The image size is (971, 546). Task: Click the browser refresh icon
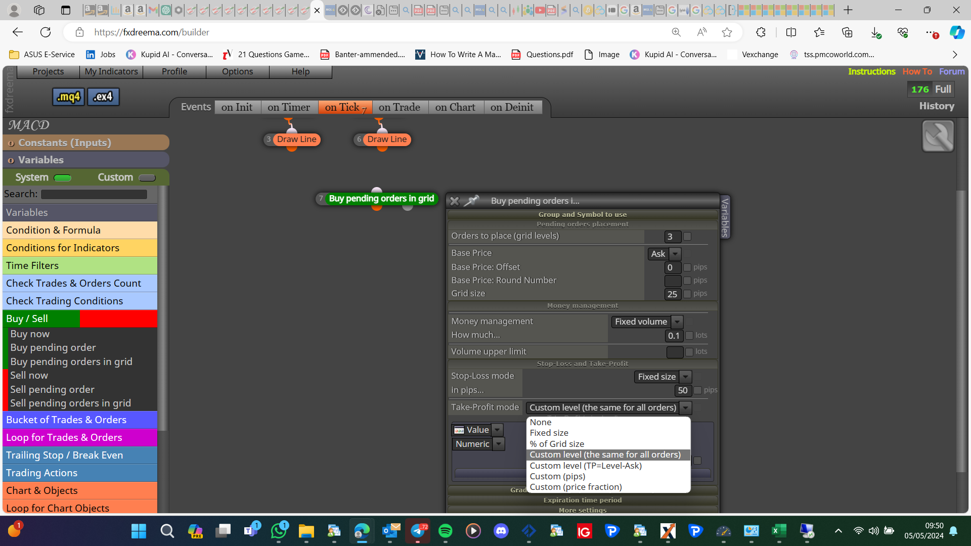tap(46, 32)
